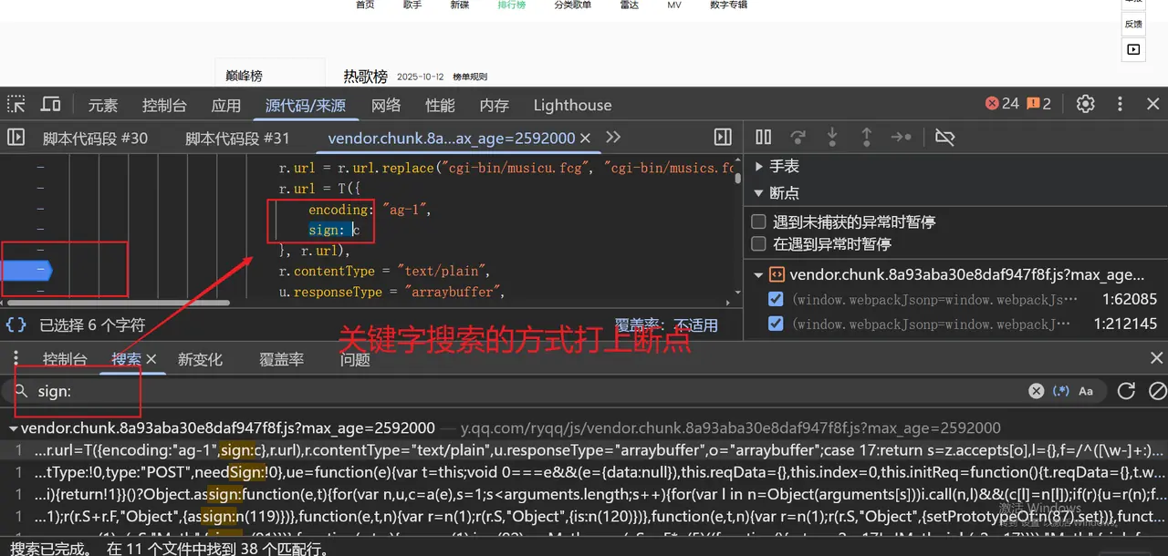The height and width of the screenshot is (556, 1168).
Task: Uncheck the breakpoint at line 1:62085
Action: (776, 299)
